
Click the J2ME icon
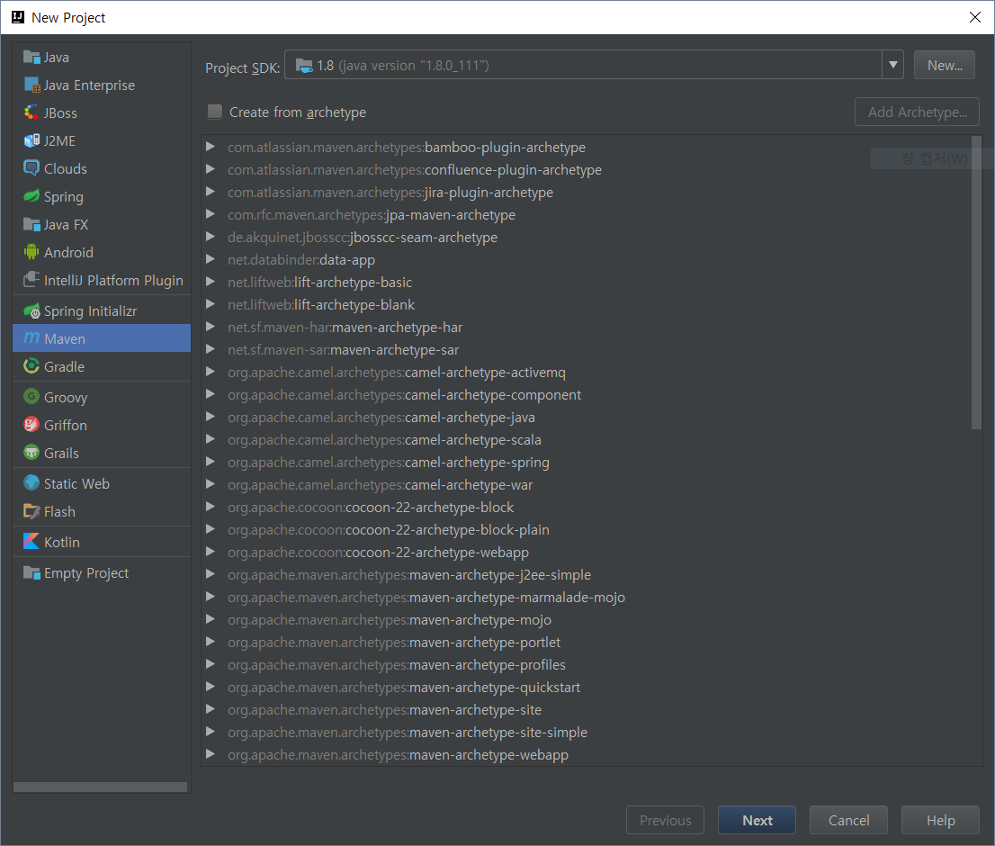coord(31,141)
